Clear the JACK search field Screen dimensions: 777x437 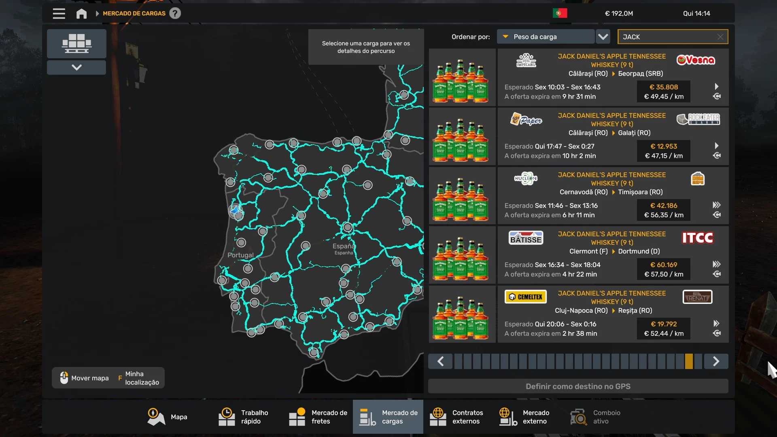[x=720, y=37]
